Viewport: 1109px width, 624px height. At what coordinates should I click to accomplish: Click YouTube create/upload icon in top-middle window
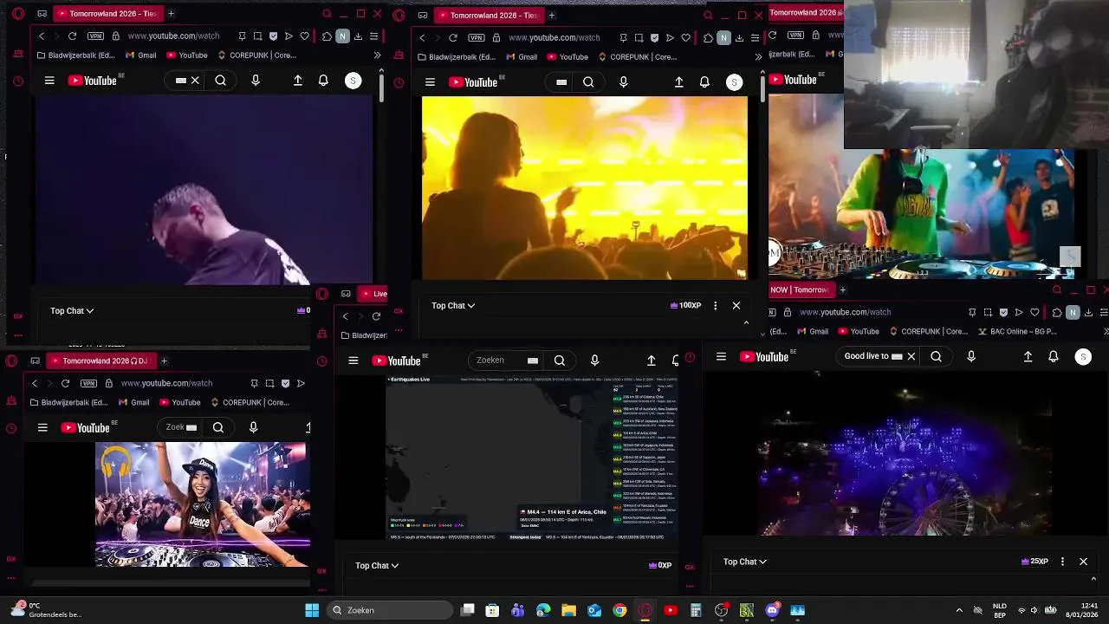click(678, 82)
